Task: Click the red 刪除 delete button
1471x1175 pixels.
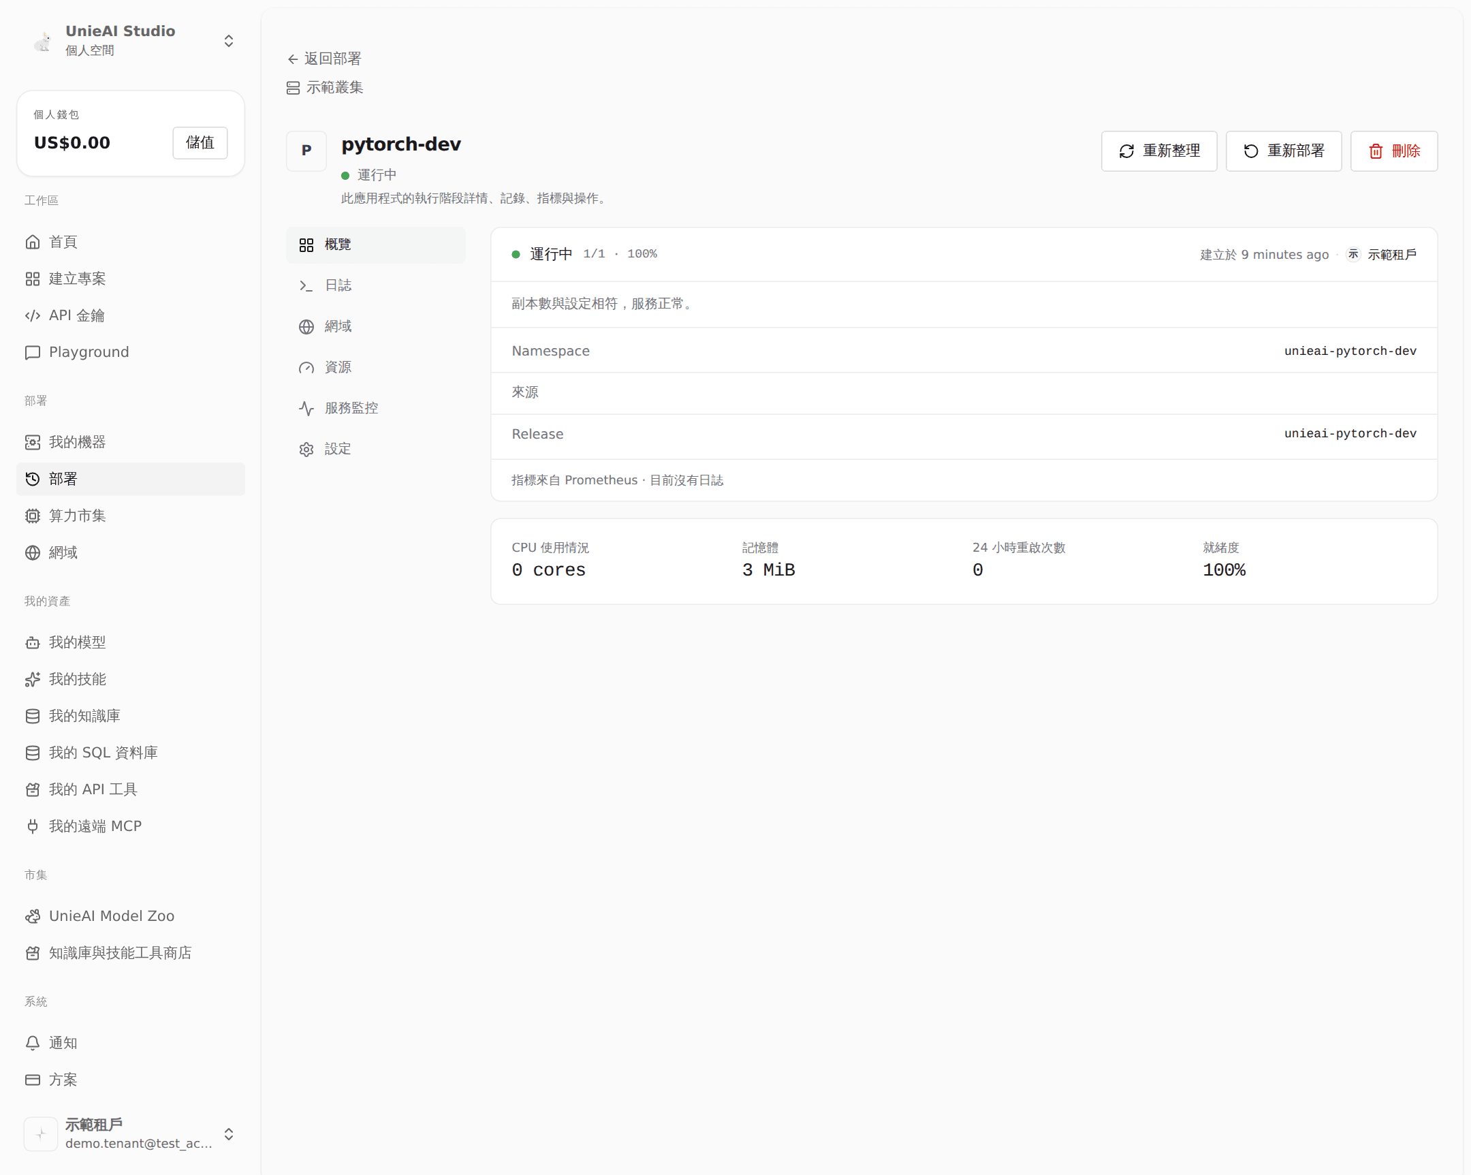Action: tap(1394, 151)
